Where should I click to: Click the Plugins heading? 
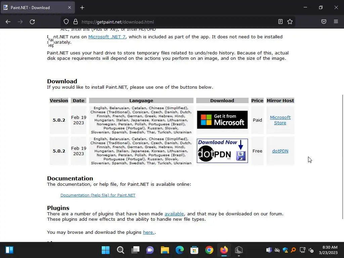58,208
